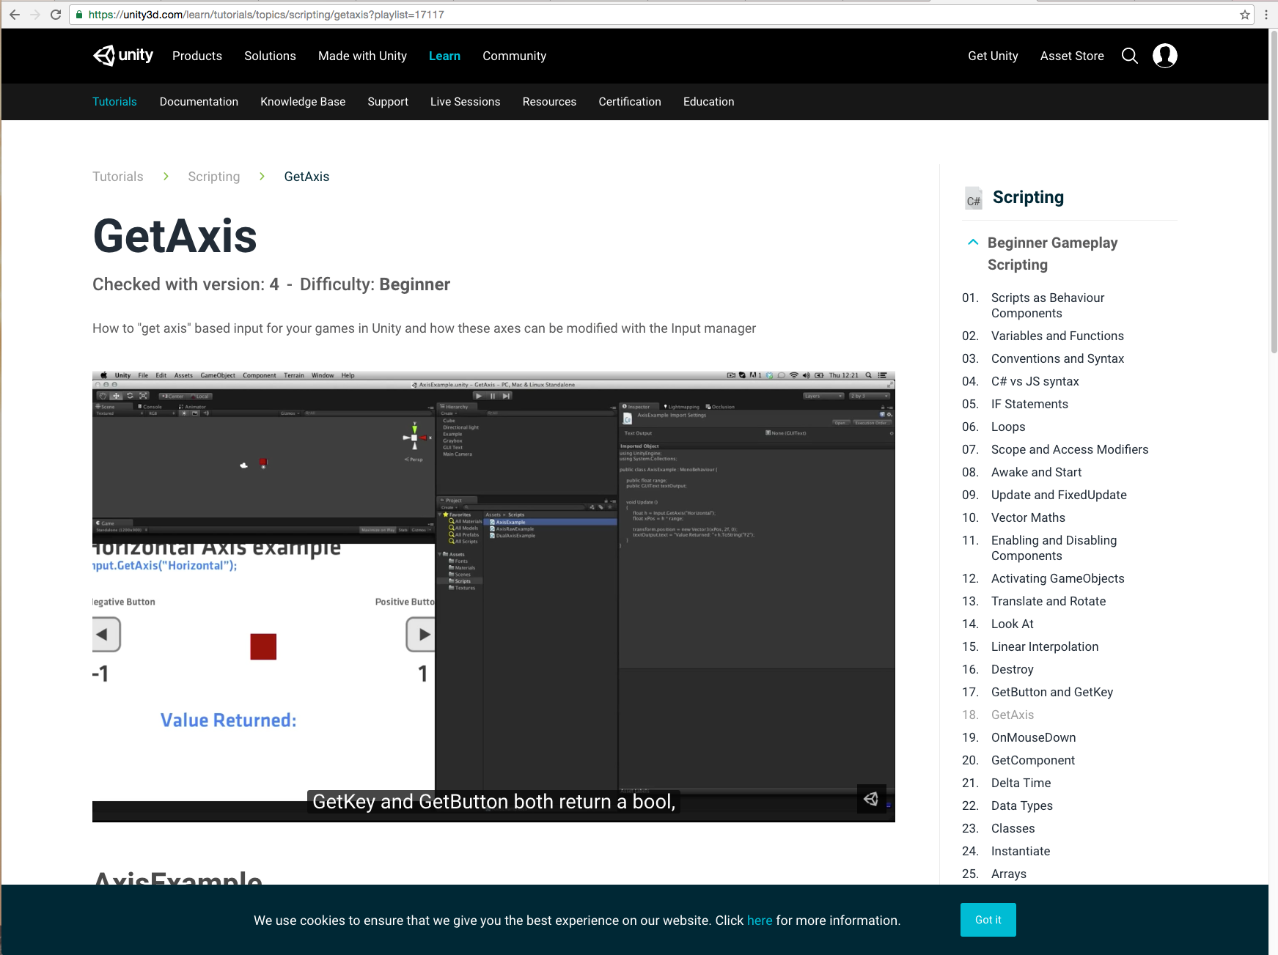Open the user account avatar icon
The image size is (1278, 955).
click(x=1165, y=56)
